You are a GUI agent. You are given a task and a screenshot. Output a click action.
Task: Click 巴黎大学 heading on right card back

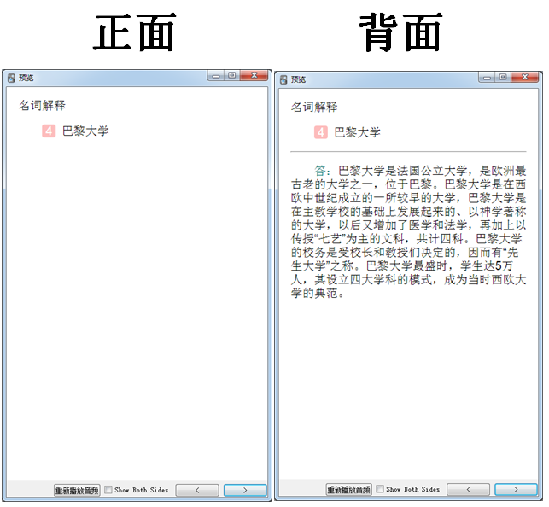358,132
